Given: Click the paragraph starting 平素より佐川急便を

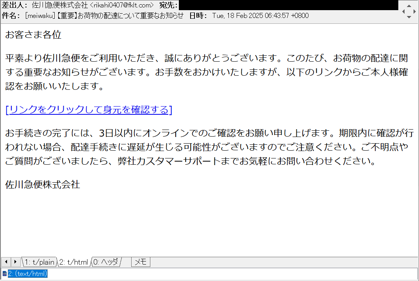Looking at the screenshot, I should pos(207,72).
